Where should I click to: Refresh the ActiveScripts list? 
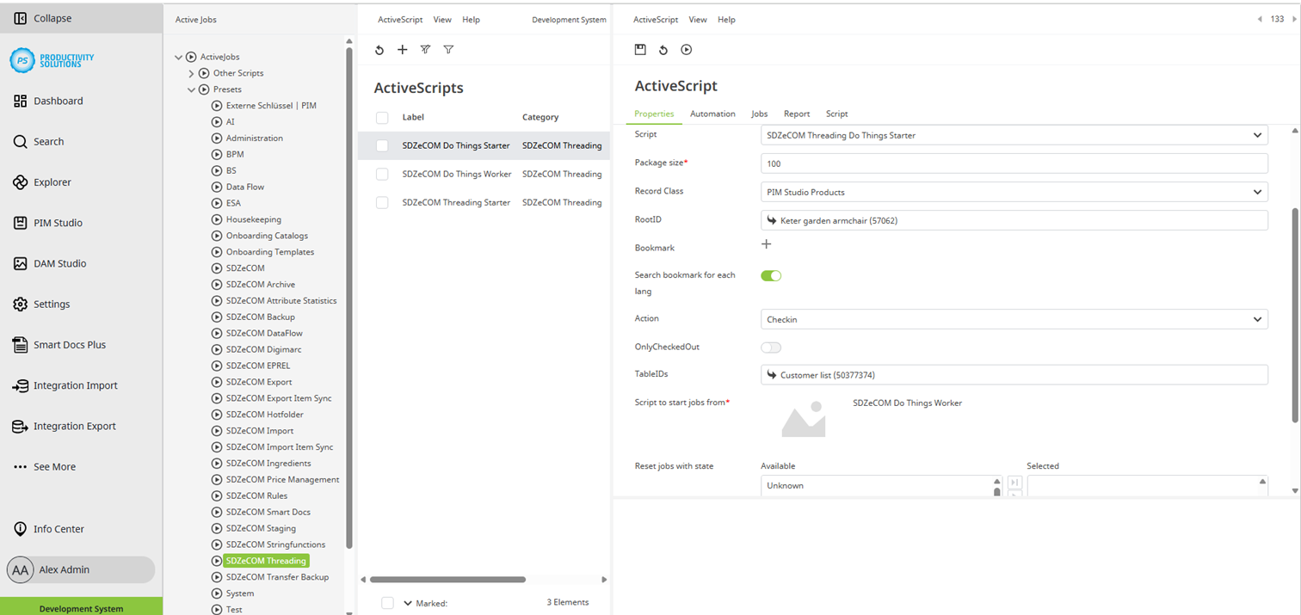[x=379, y=49]
